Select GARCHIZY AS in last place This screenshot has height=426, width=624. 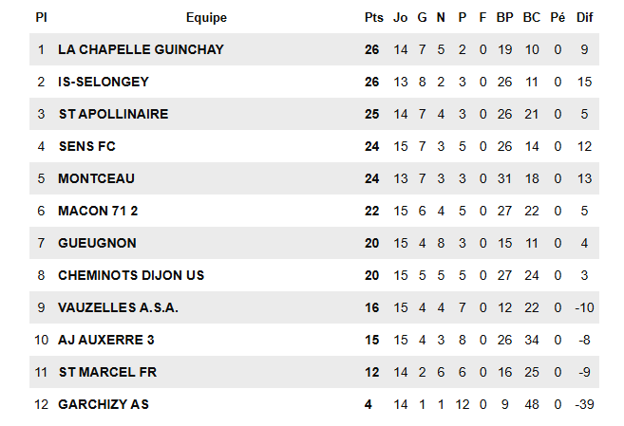(104, 404)
